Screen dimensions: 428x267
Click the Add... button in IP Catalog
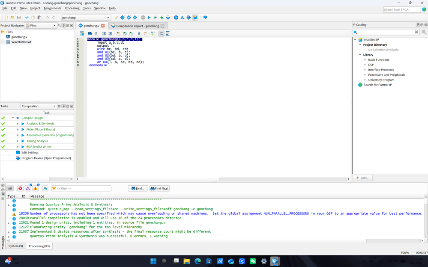point(362,178)
